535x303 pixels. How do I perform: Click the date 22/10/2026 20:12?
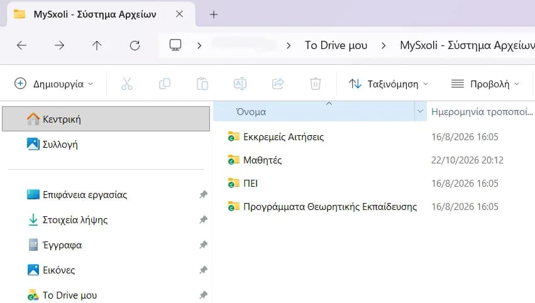pos(467,160)
